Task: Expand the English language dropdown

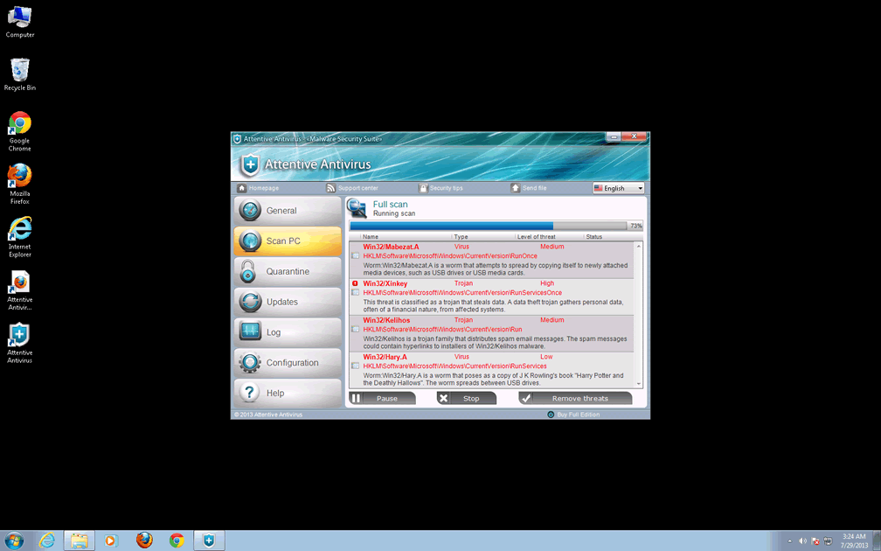Action: 618,188
